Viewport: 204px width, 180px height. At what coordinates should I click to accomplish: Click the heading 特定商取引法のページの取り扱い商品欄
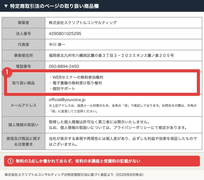(55, 6)
